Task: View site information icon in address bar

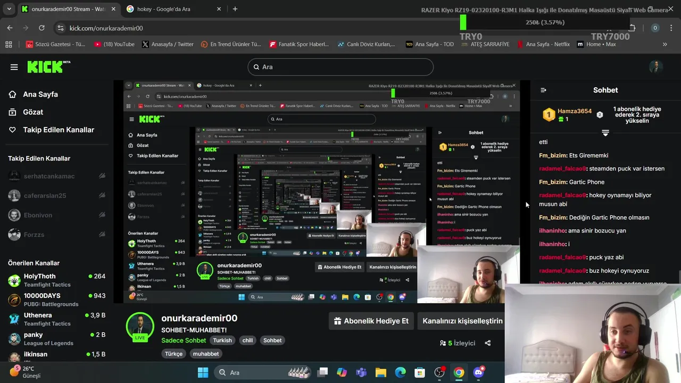Action: pyautogui.click(x=61, y=28)
